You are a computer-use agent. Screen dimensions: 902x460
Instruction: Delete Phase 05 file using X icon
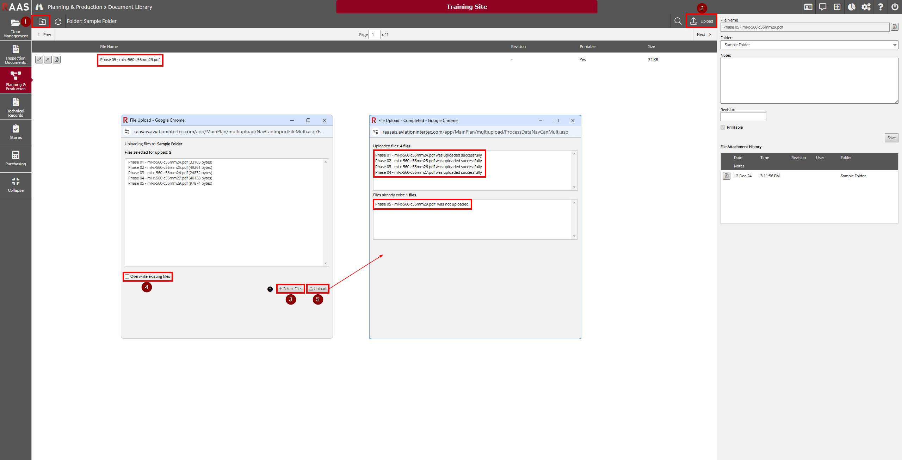coord(48,60)
